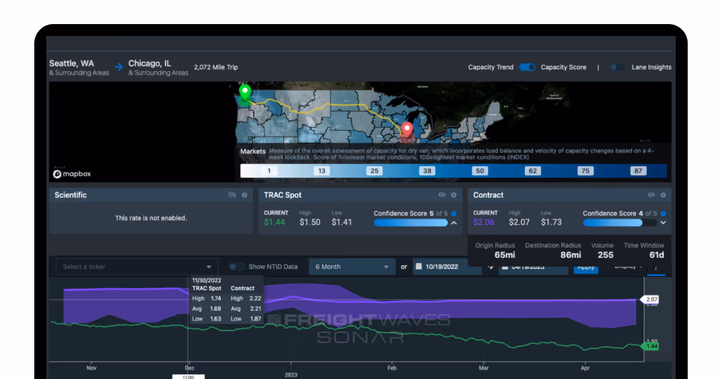Click legend swatch labeled 13
Screen dimensions: 722x379
[x=322, y=171]
